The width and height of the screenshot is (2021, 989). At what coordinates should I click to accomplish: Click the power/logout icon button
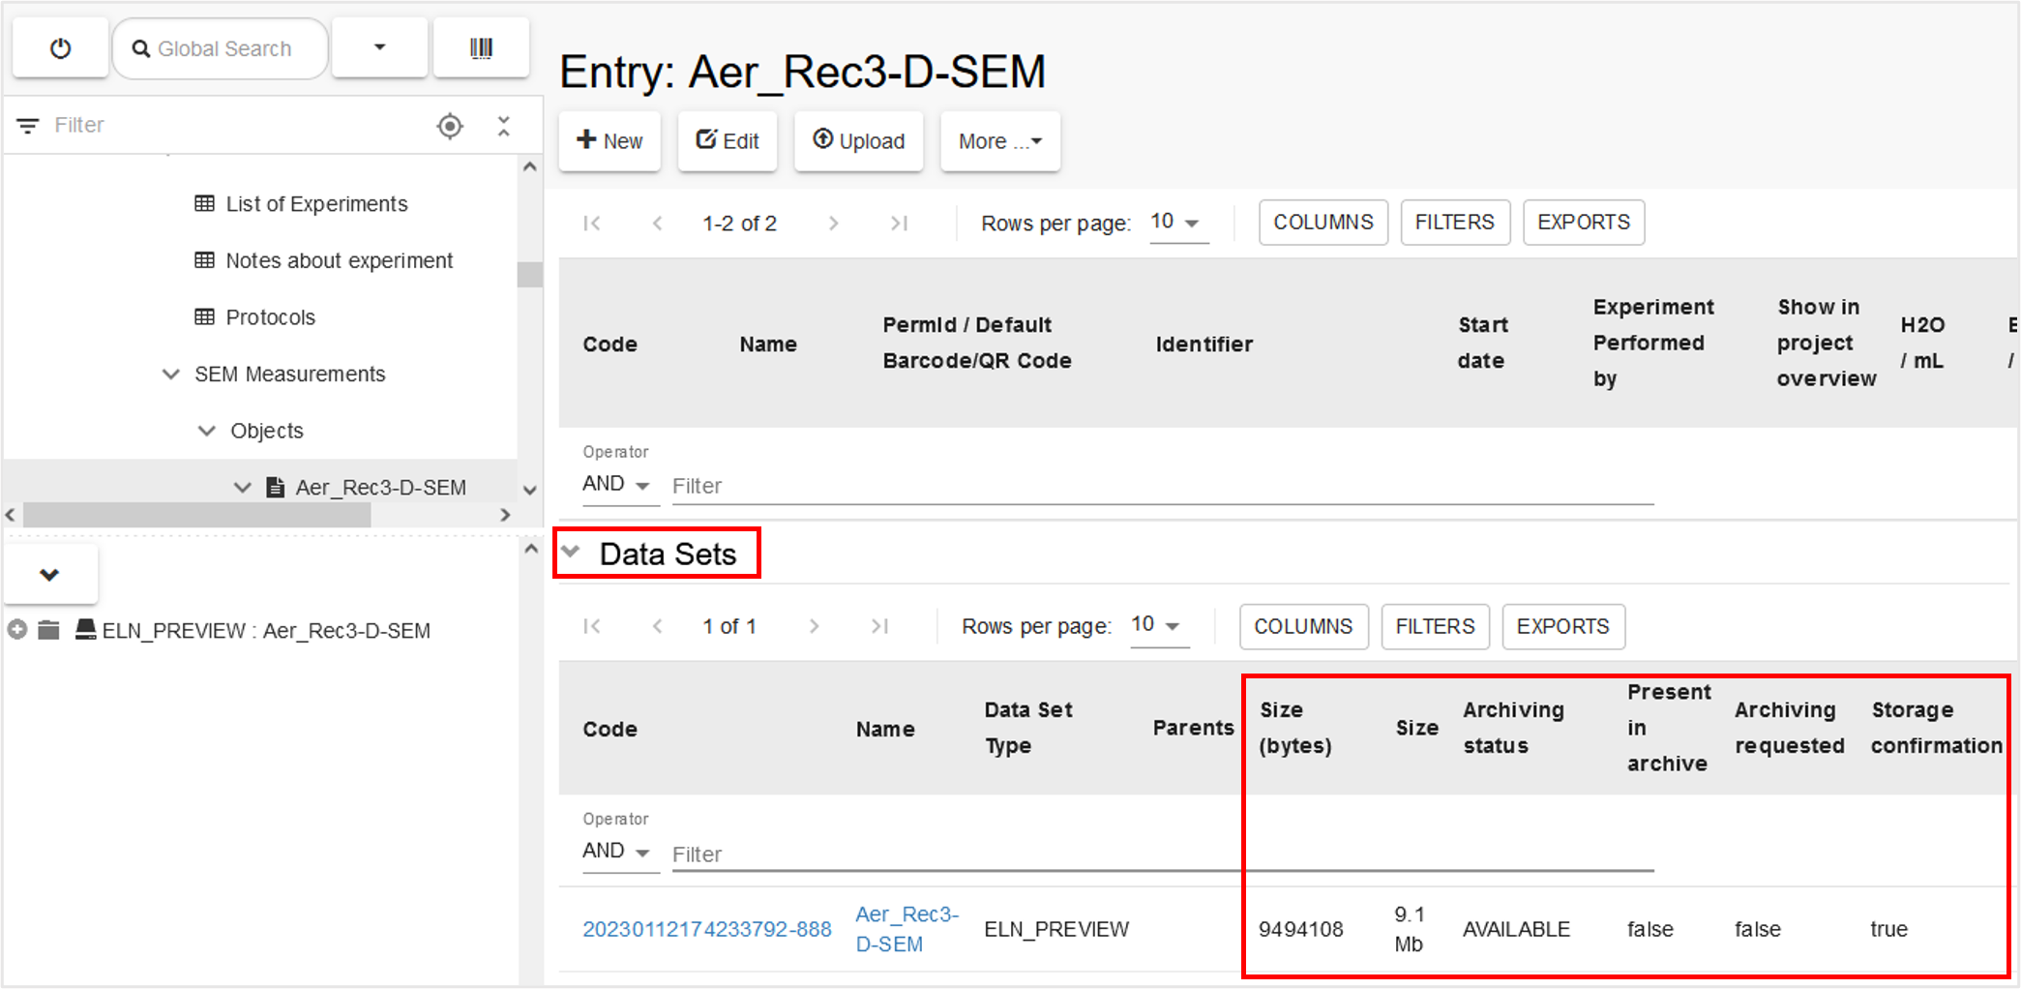[60, 48]
